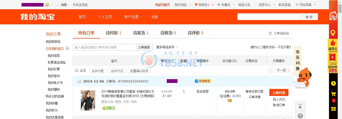
Task: Click the question mark help icon
Action: 300,116
